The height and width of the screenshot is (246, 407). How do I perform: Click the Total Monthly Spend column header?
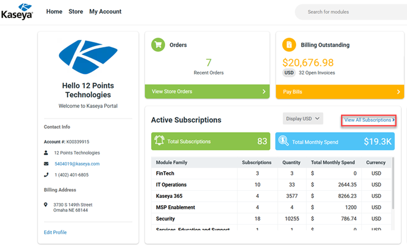(333, 163)
